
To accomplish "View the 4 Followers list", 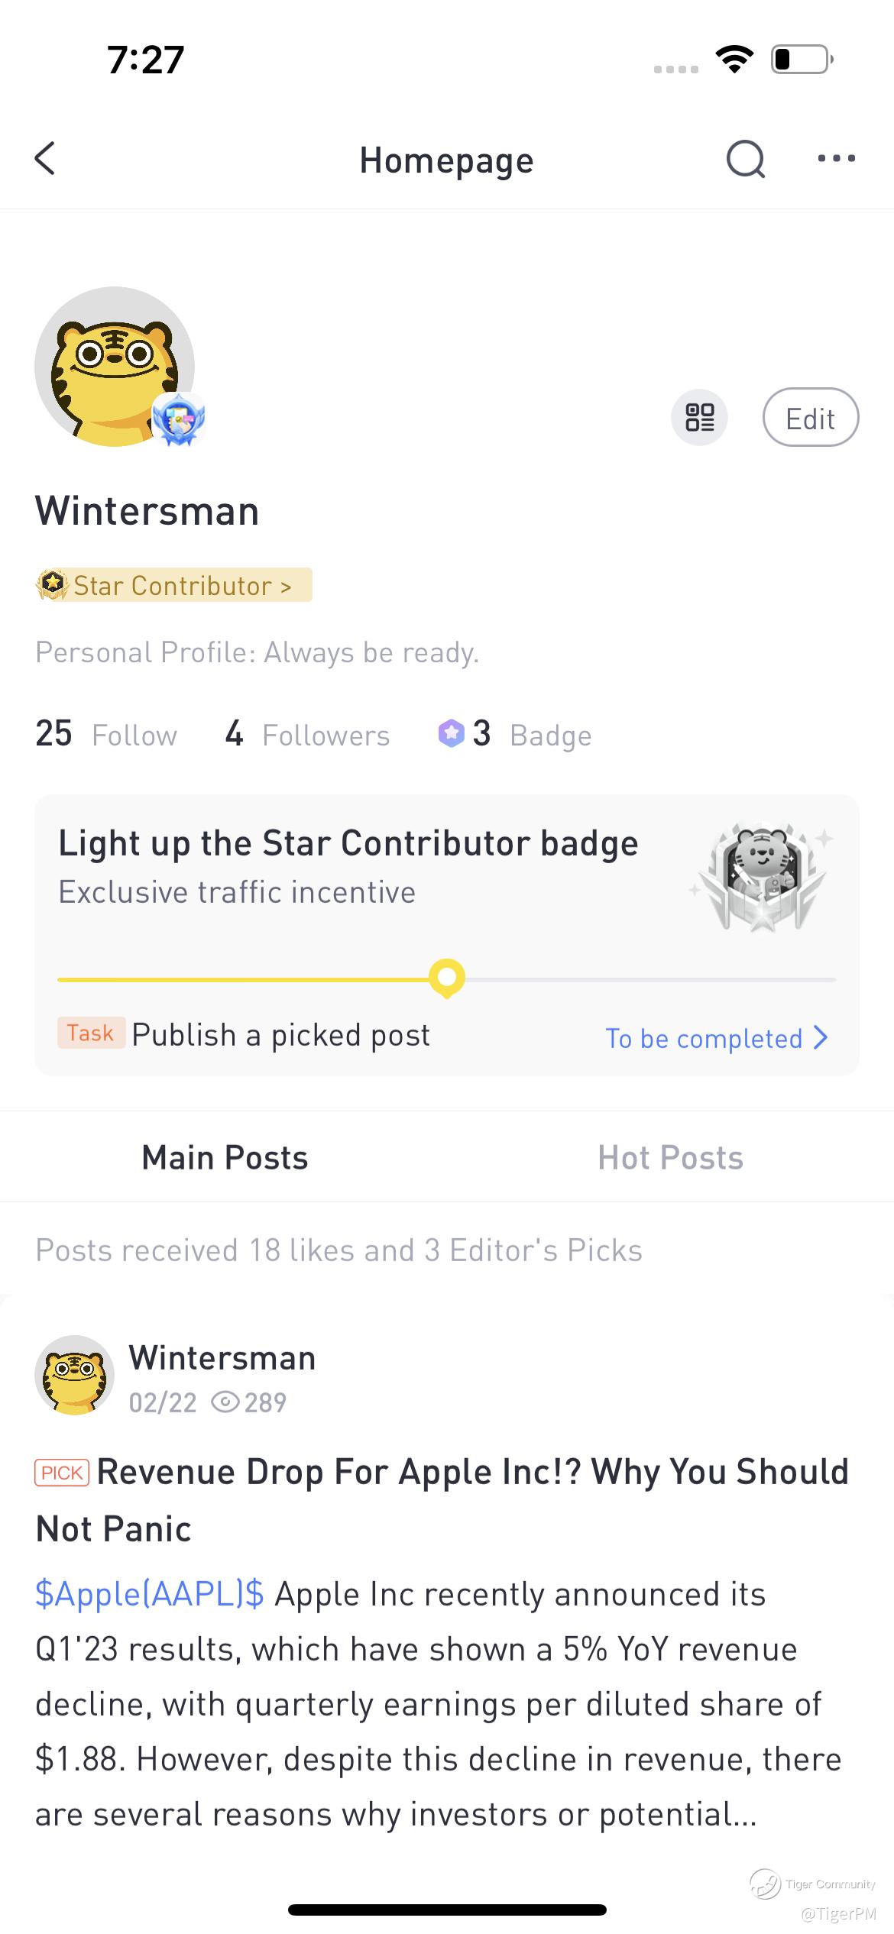I will (307, 734).
